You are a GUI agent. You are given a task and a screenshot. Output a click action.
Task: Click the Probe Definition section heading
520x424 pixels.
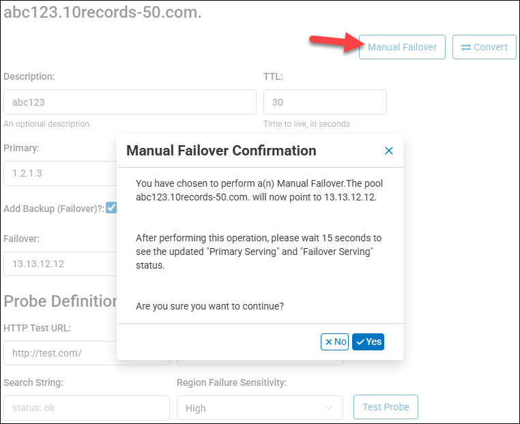(61, 301)
